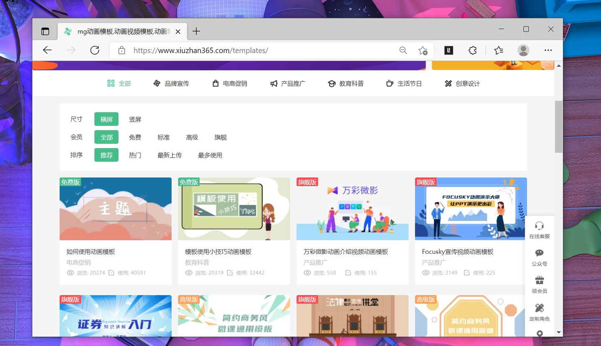The width and height of the screenshot is (601, 346).
Task: Open browser settings and more menu
Action: [x=548, y=50]
